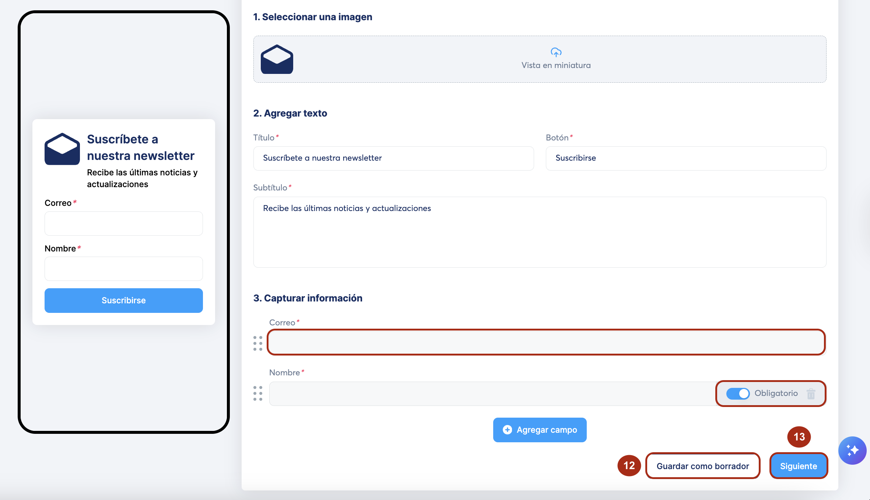Select the Nombre field in Capturar información
870x500 pixels.
click(490, 394)
